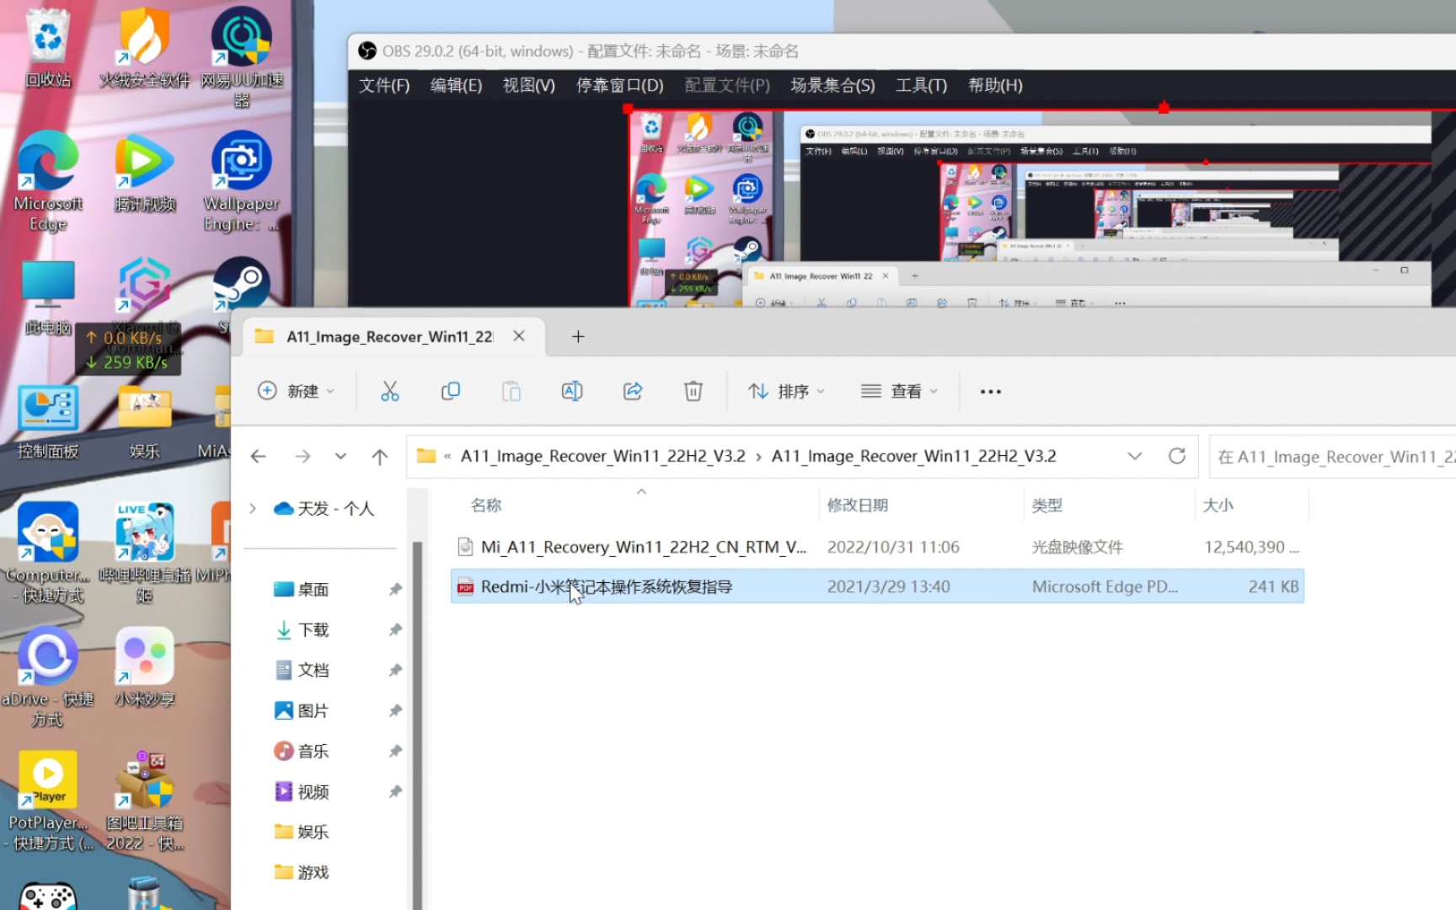Viewport: 1456px width, 910px height.
Task: Open the 查看 (View) dropdown
Action: pos(899,391)
